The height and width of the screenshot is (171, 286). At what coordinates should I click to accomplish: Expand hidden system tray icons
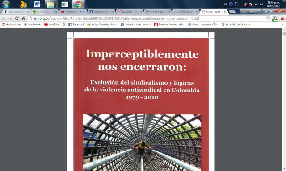click(x=240, y=4)
